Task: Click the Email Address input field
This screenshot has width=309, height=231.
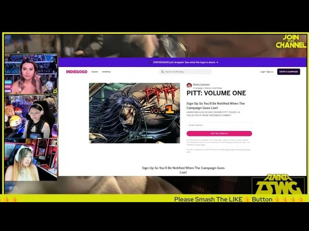Action: pyautogui.click(x=219, y=125)
